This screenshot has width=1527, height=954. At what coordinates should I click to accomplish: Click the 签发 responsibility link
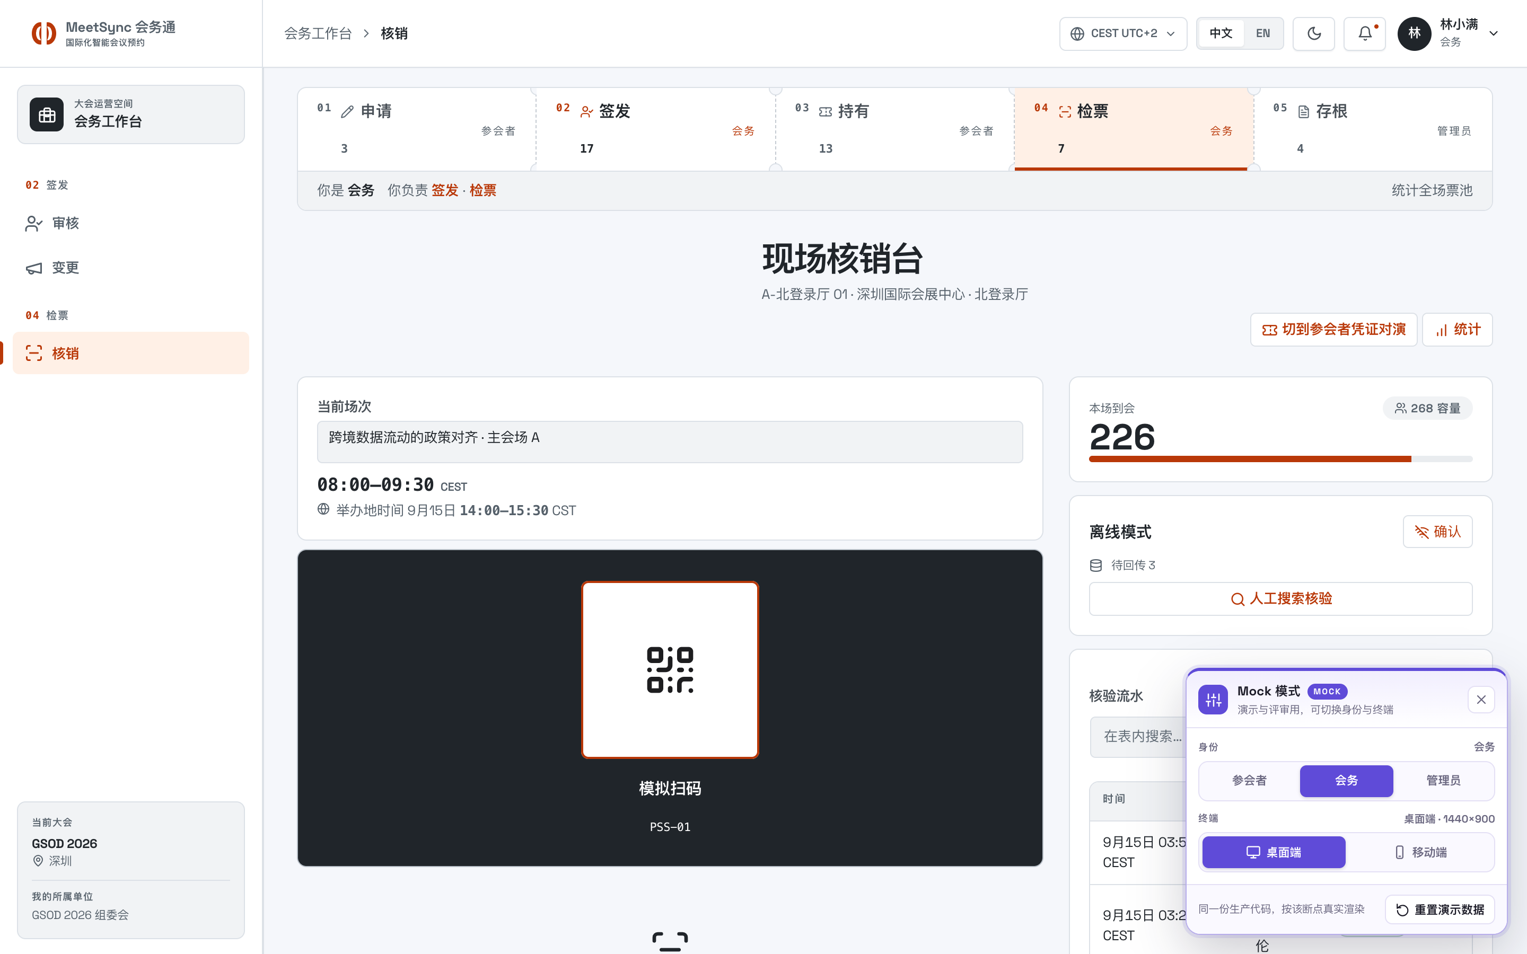click(x=444, y=191)
